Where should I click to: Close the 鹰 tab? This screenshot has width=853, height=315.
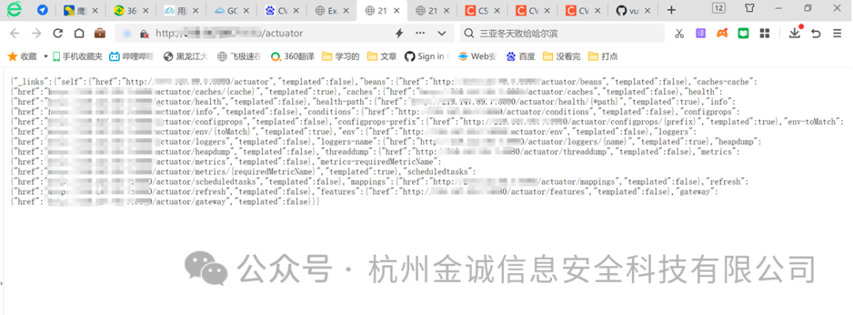[96, 10]
